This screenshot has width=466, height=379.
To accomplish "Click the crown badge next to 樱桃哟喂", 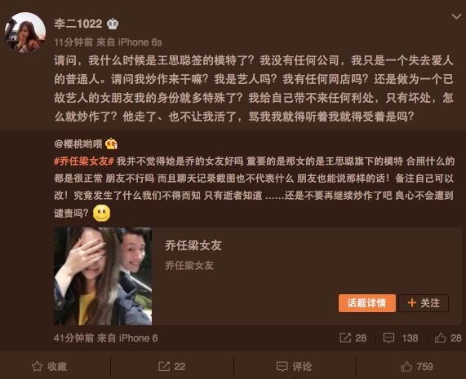I will (112, 143).
